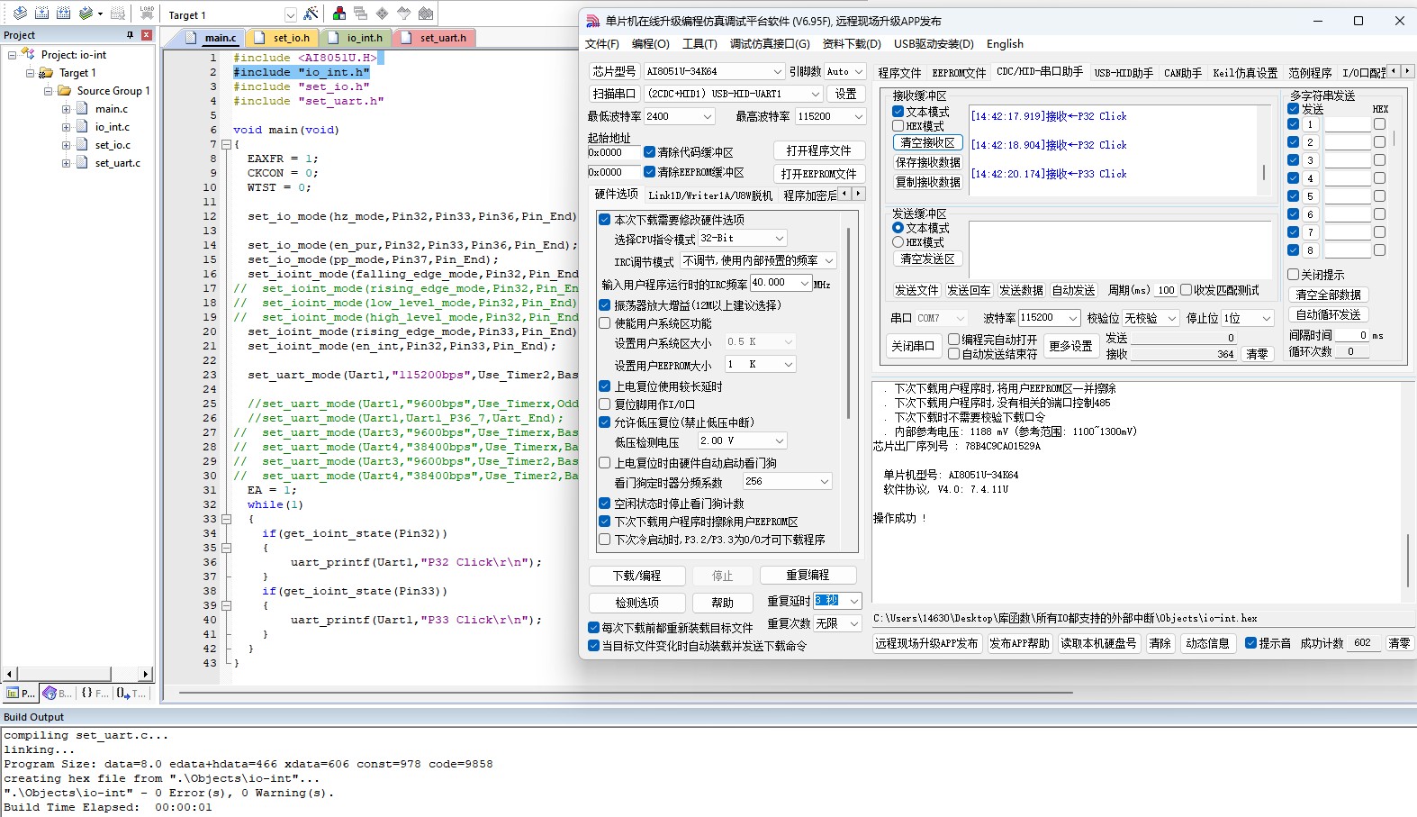Click the Translate file toolbar icon

(x=20, y=14)
